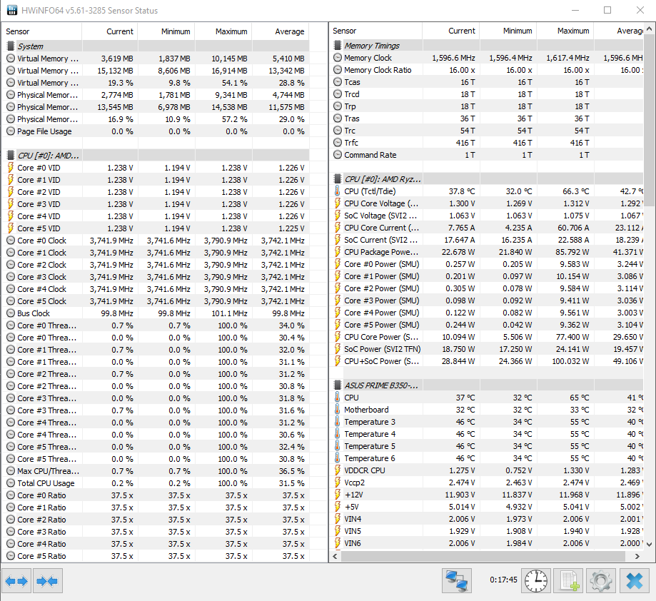Select the Memory Clock Ratio row

(x=488, y=70)
